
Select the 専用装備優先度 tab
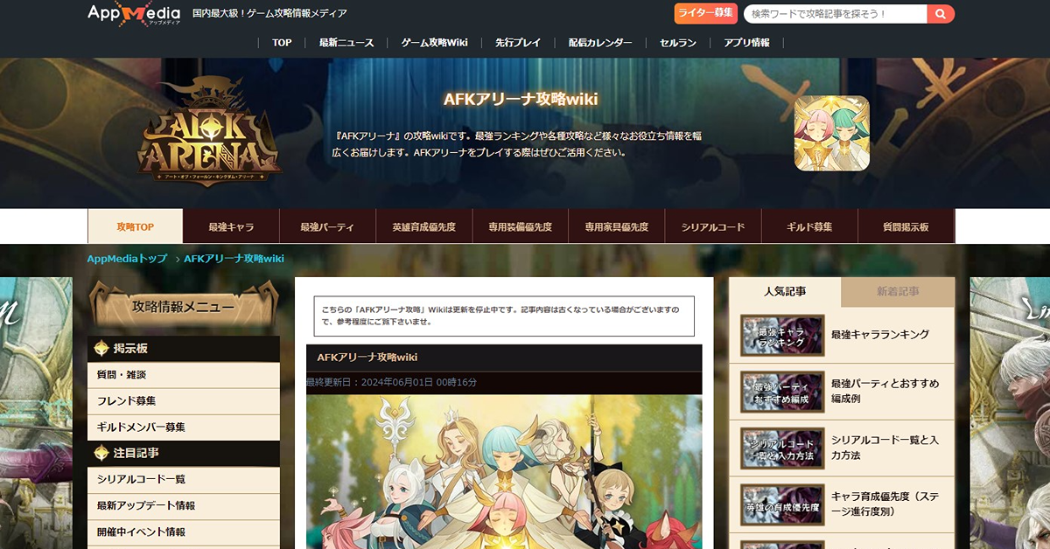(521, 226)
